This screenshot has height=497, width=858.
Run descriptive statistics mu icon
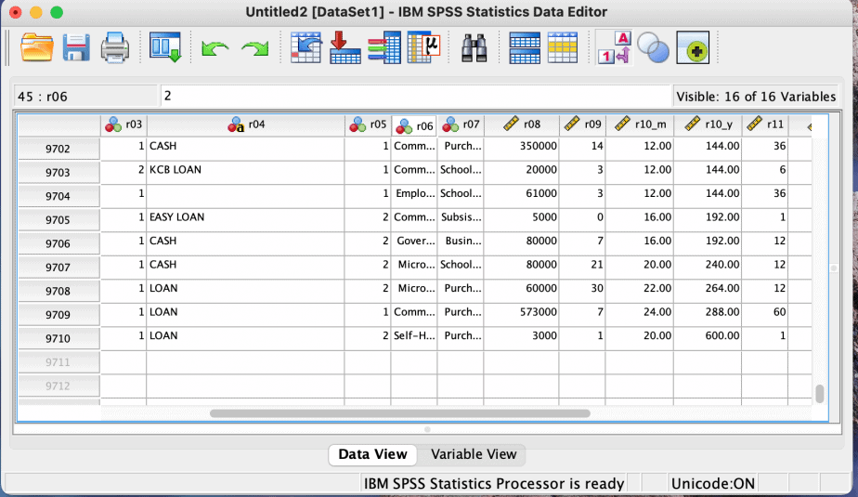point(423,47)
